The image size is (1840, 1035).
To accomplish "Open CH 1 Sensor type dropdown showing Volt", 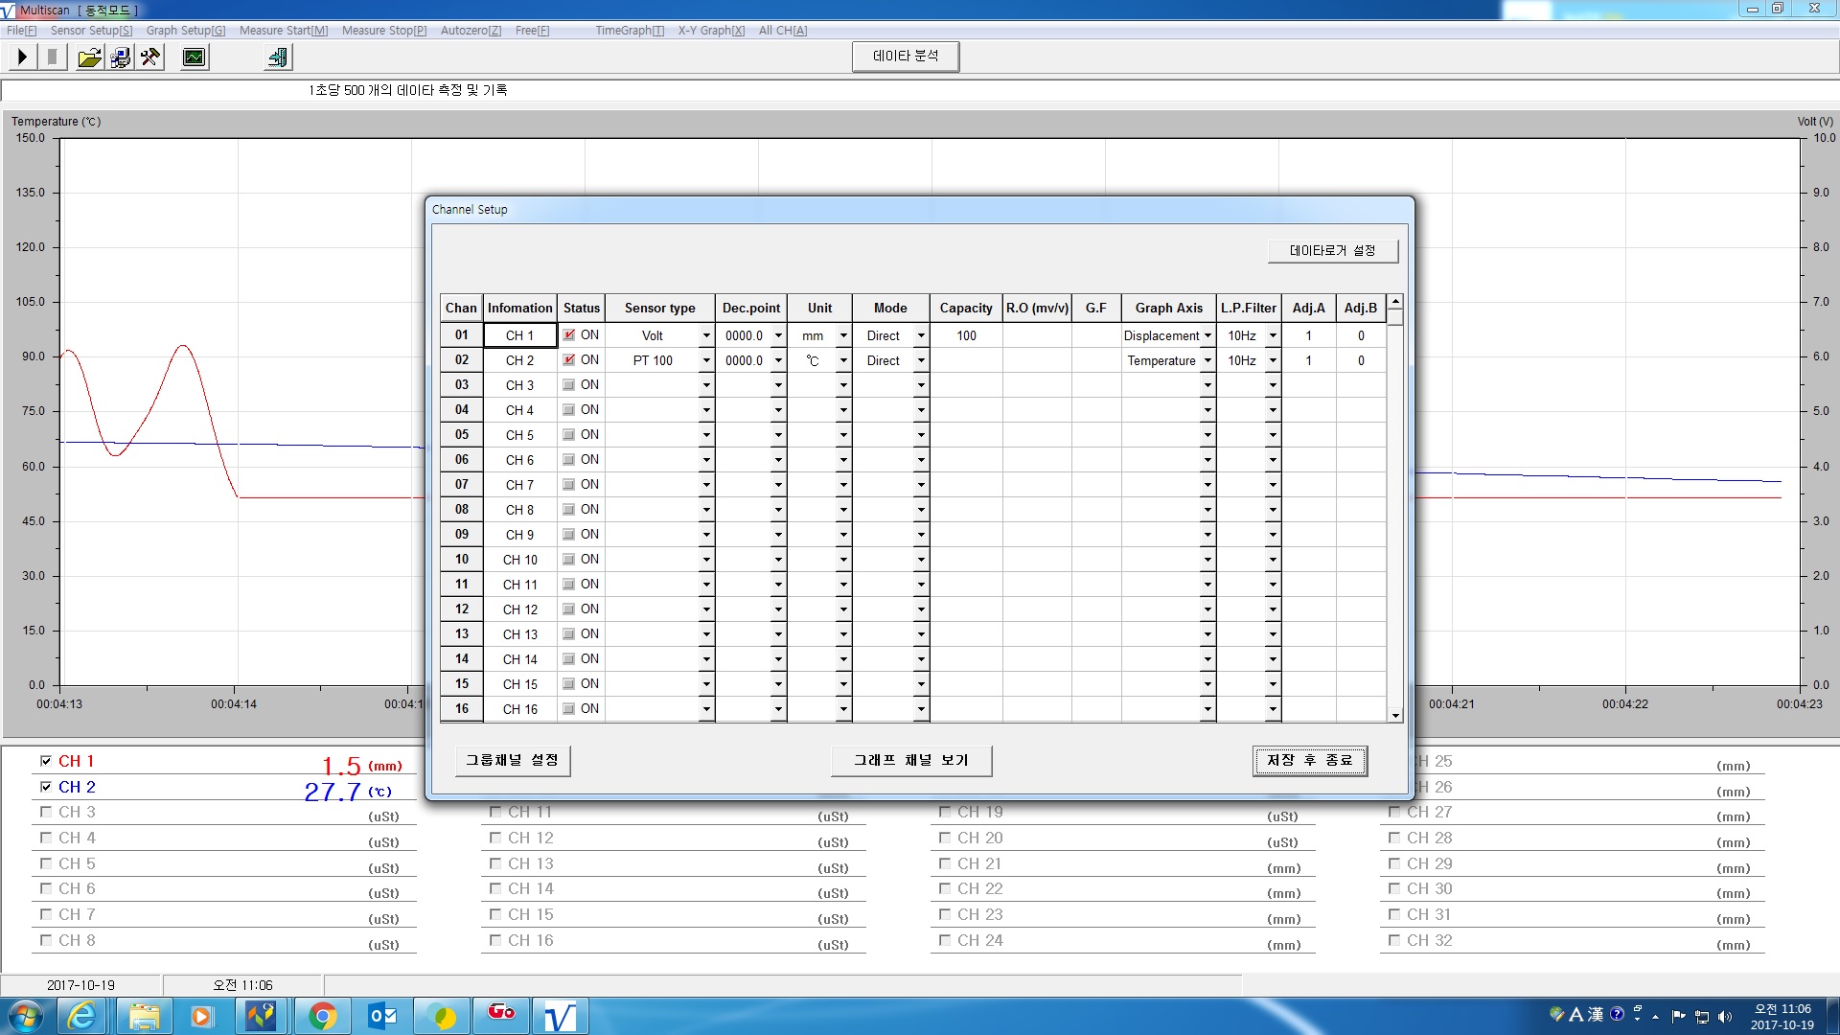I will click(x=706, y=335).
